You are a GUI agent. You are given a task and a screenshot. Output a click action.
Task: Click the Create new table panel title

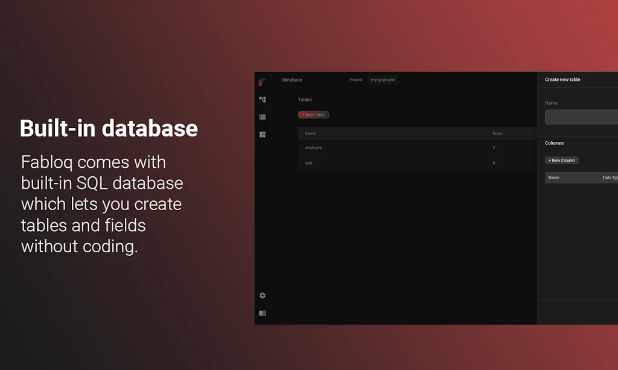[562, 80]
